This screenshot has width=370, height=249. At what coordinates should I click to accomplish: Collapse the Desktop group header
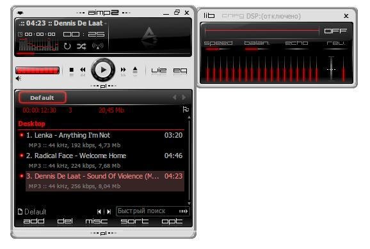coord(31,124)
